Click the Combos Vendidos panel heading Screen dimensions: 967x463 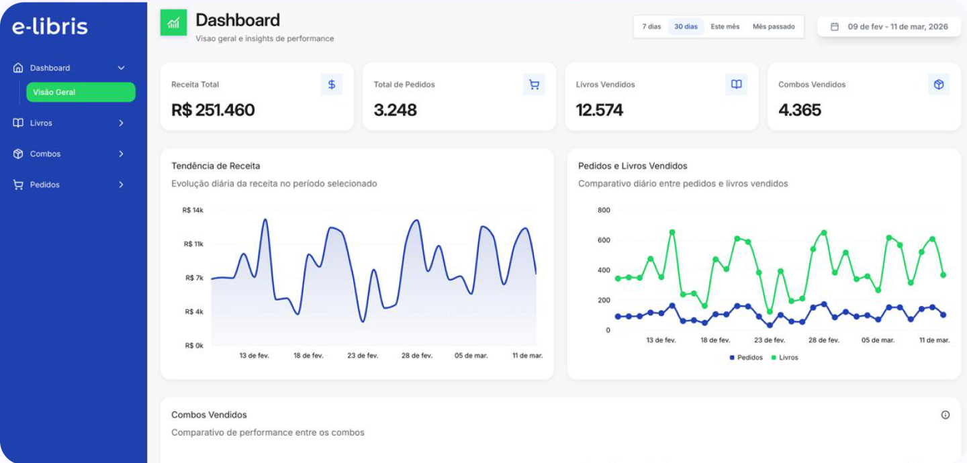209,415
